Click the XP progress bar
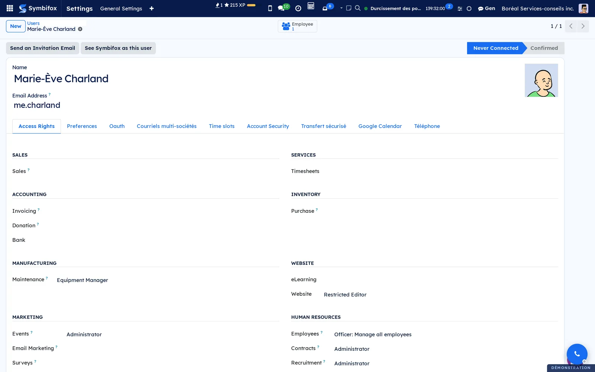595x372 pixels. (251, 5)
